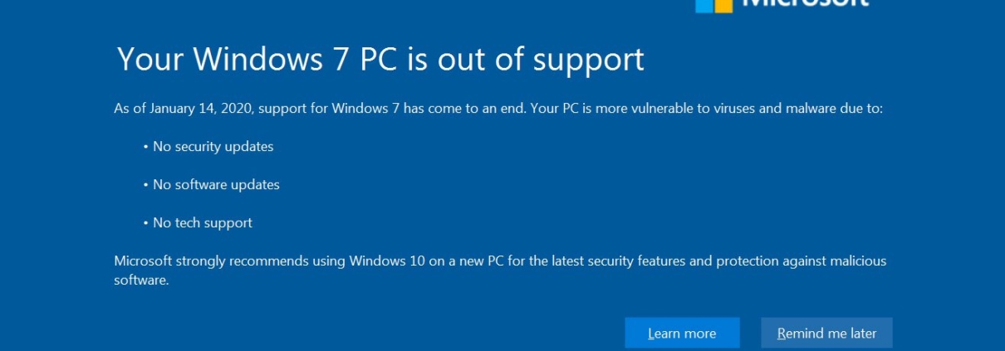The image size is (1005, 351).
Task: Click the Microsoft wordmark text
Action: (805, 4)
